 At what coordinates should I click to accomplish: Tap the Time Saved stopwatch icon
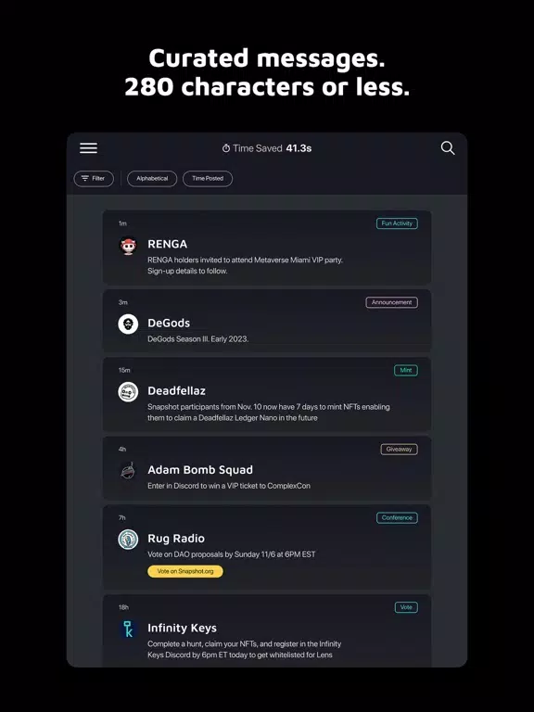pyautogui.click(x=225, y=148)
